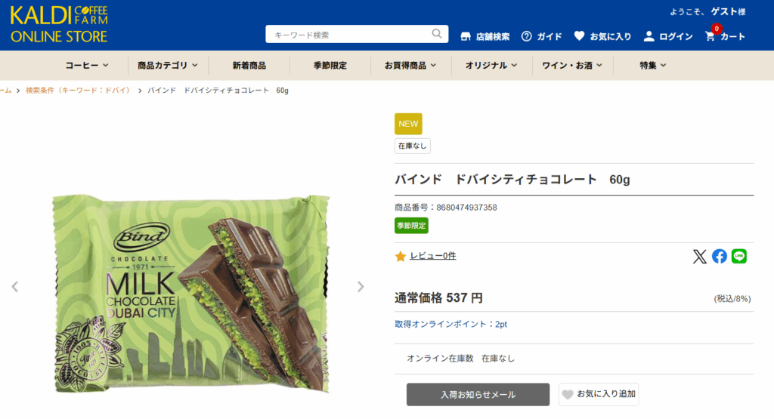Open the 新着商品 menu item

pos(249,65)
